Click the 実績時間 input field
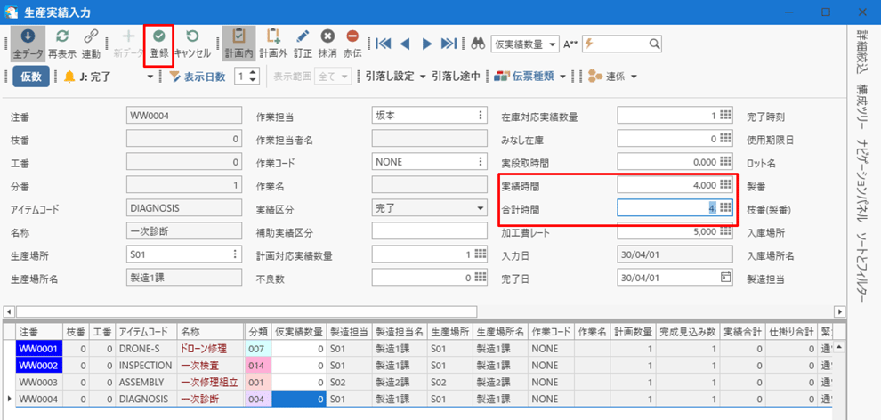Viewport: 881px width, 420px height. 667,184
